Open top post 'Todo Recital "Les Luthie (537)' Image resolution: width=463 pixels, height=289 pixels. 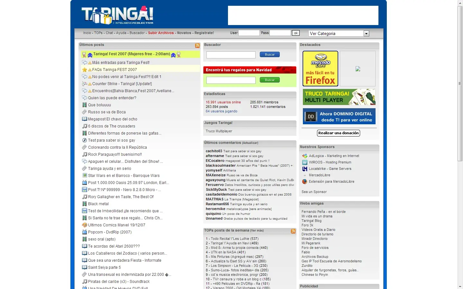(232, 239)
